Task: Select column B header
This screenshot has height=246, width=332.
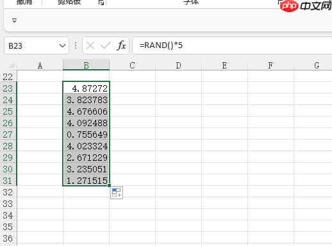Action: click(87, 65)
